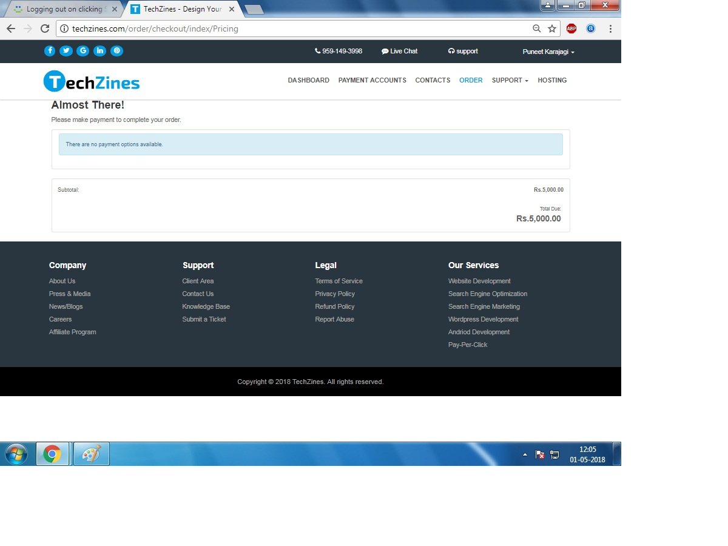The width and height of the screenshot is (728, 546).
Task: Open the Google social icon
Action: [83, 51]
